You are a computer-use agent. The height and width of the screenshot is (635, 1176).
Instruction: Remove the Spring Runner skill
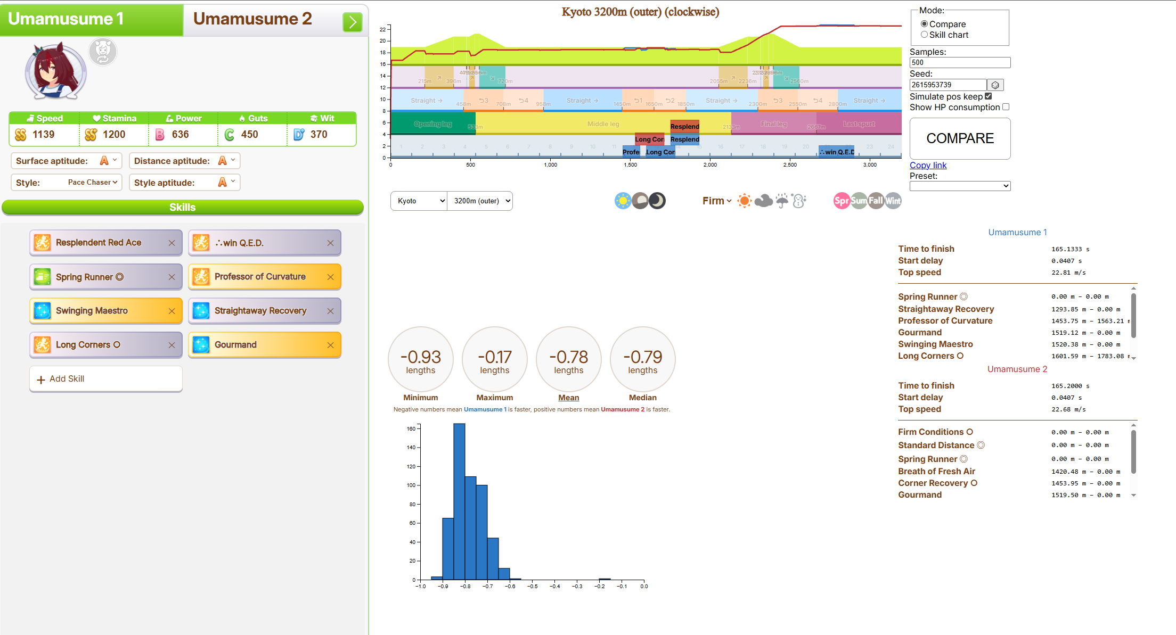click(171, 277)
